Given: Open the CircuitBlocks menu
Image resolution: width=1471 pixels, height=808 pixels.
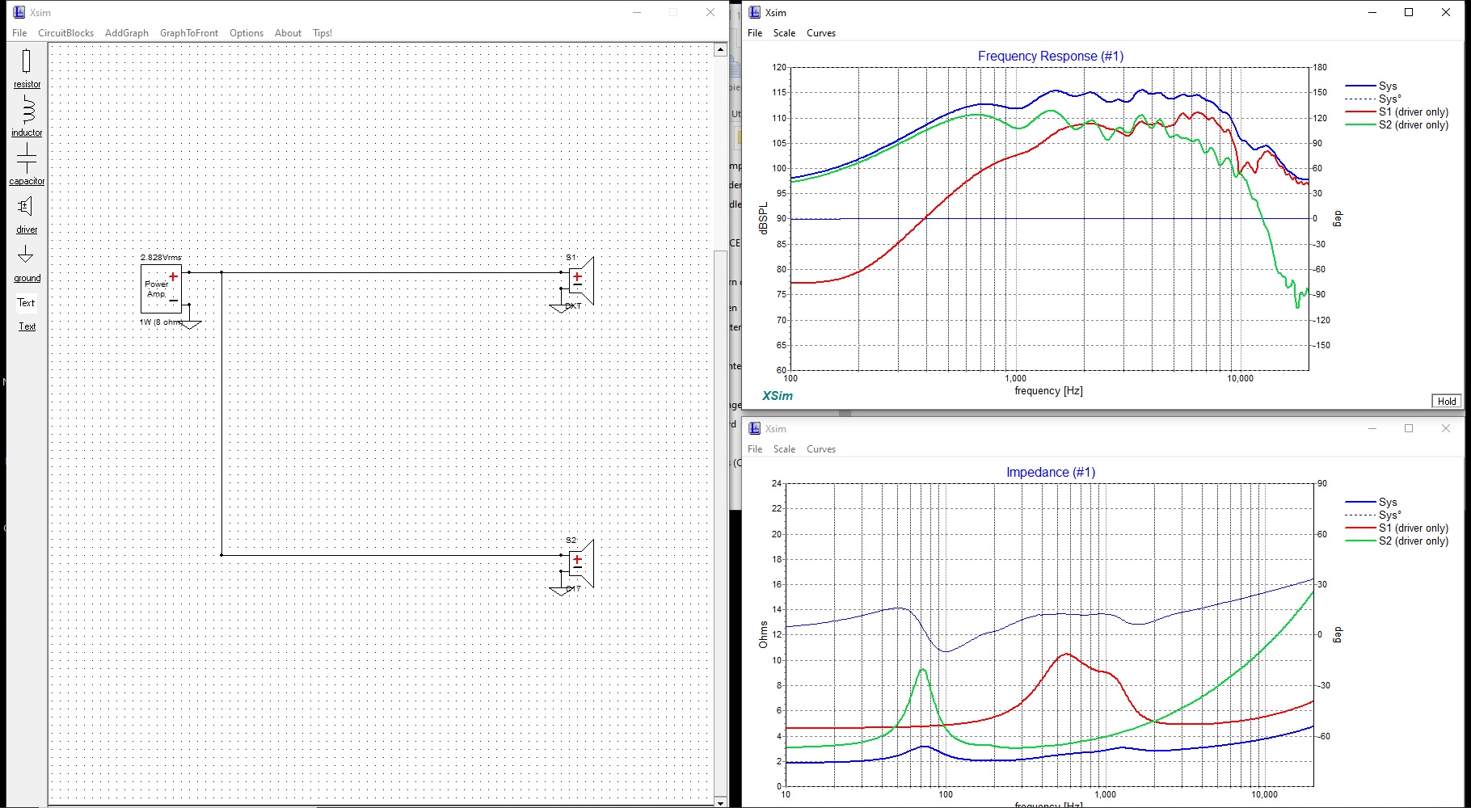Looking at the screenshot, I should click(66, 33).
